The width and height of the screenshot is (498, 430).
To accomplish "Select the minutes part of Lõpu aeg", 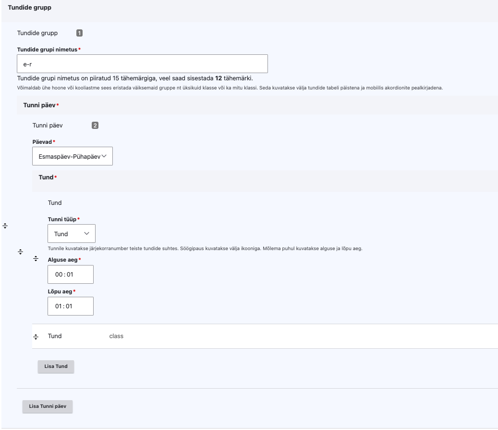I will [x=69, y=306].
